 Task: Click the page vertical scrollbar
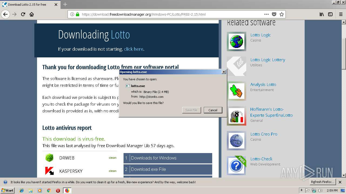click(344, 54)
